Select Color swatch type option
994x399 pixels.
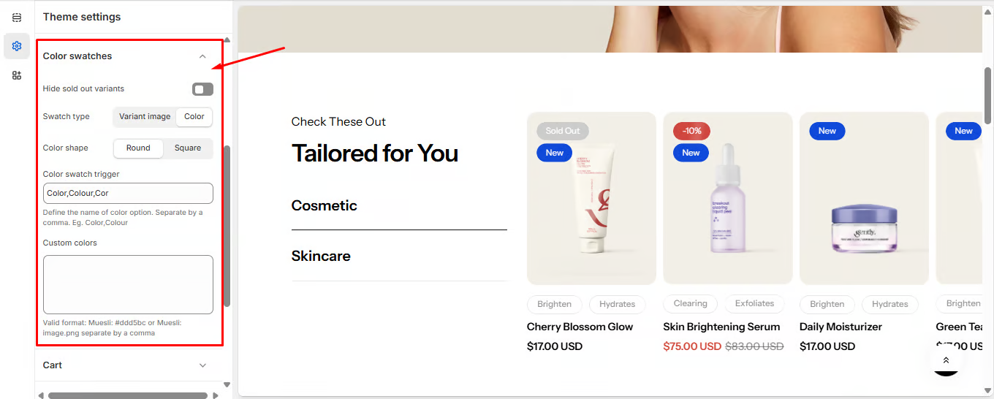194,117
